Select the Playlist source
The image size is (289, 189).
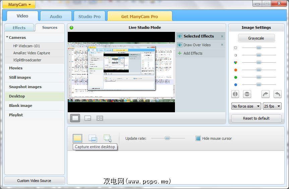coord(35,115)
